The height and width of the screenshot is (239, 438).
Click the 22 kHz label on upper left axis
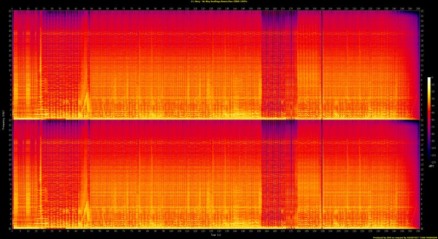[x=10, y=12]
